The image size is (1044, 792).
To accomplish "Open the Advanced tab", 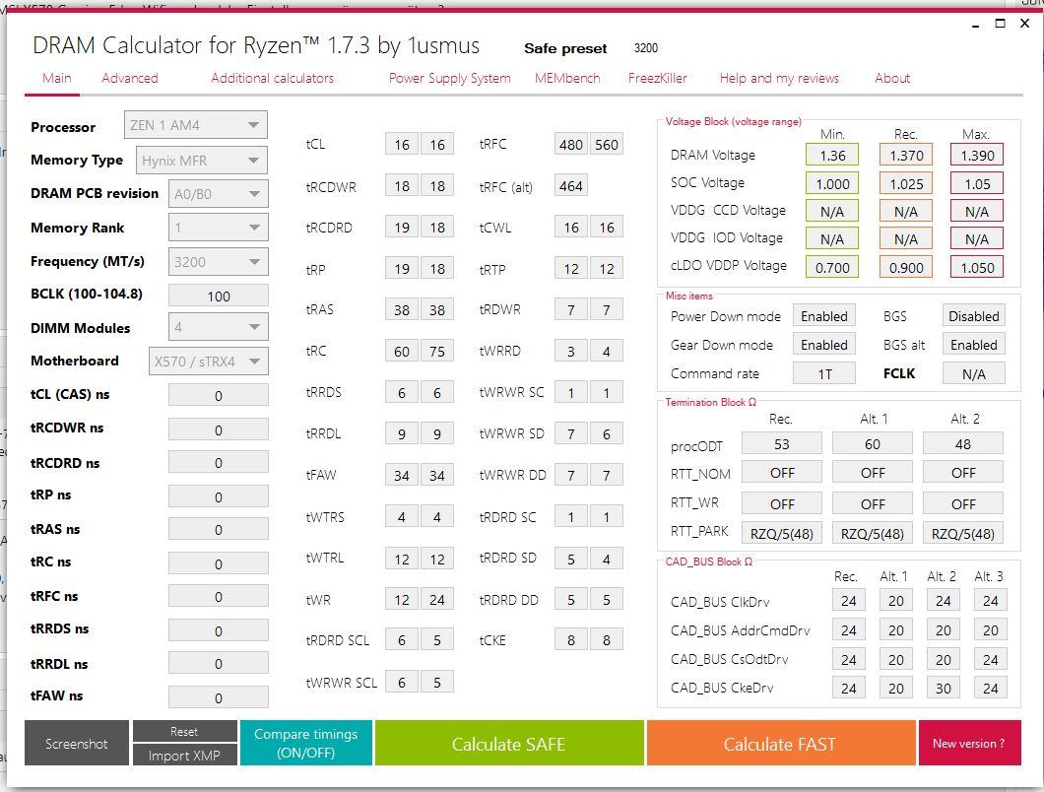I will point(130,78).
